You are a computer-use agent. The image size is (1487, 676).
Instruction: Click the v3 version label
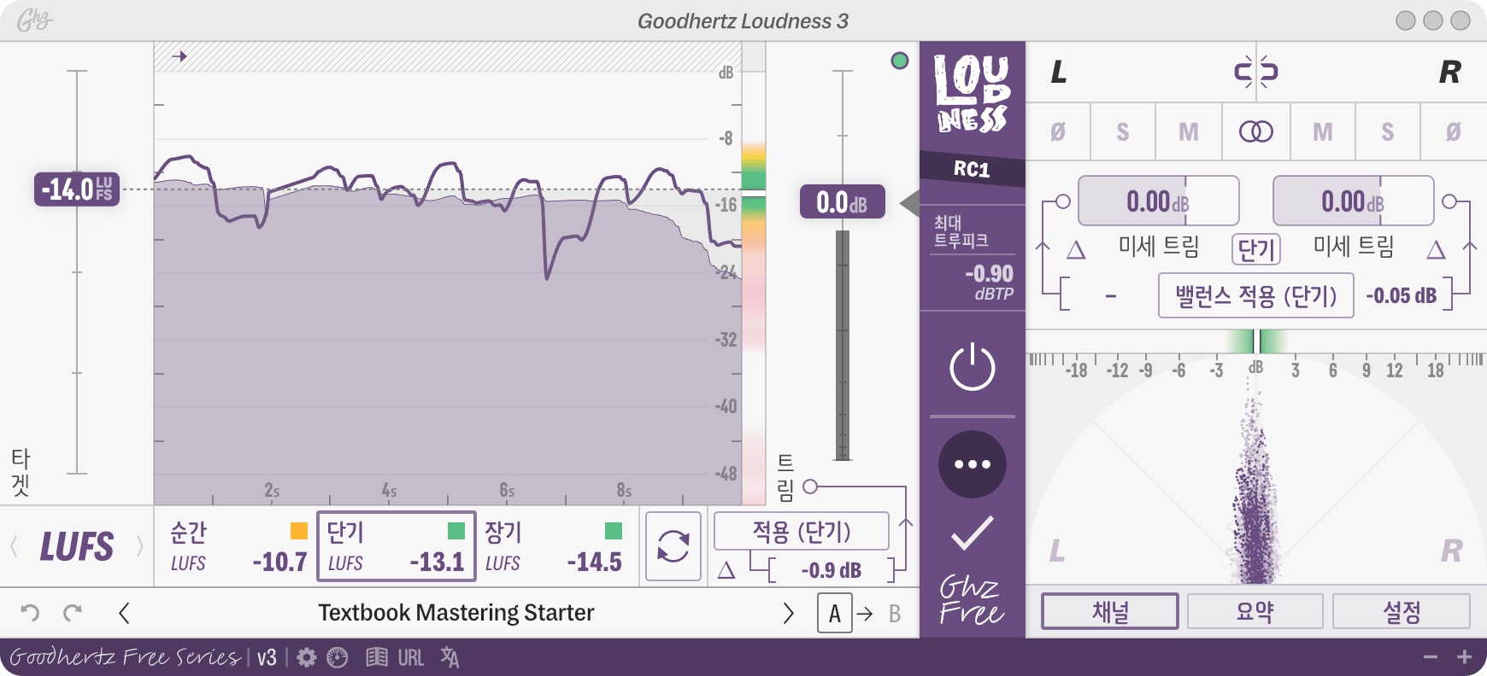267,657
